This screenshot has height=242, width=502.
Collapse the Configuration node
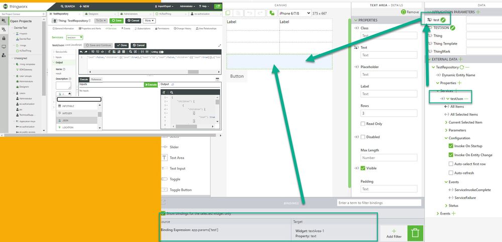446,138
